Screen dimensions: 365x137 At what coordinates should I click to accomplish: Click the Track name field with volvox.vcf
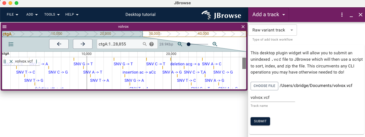coord(273,98)
